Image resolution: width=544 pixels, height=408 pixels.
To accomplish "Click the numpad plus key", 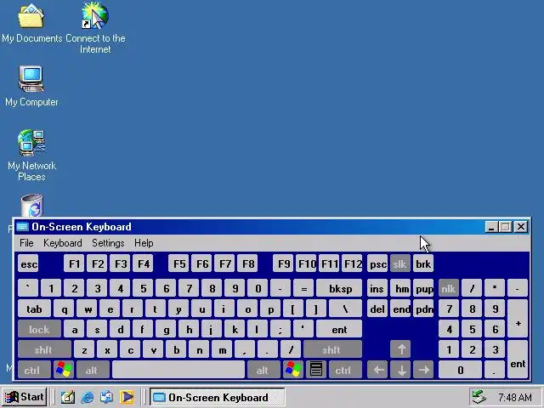I will point(518,319).
